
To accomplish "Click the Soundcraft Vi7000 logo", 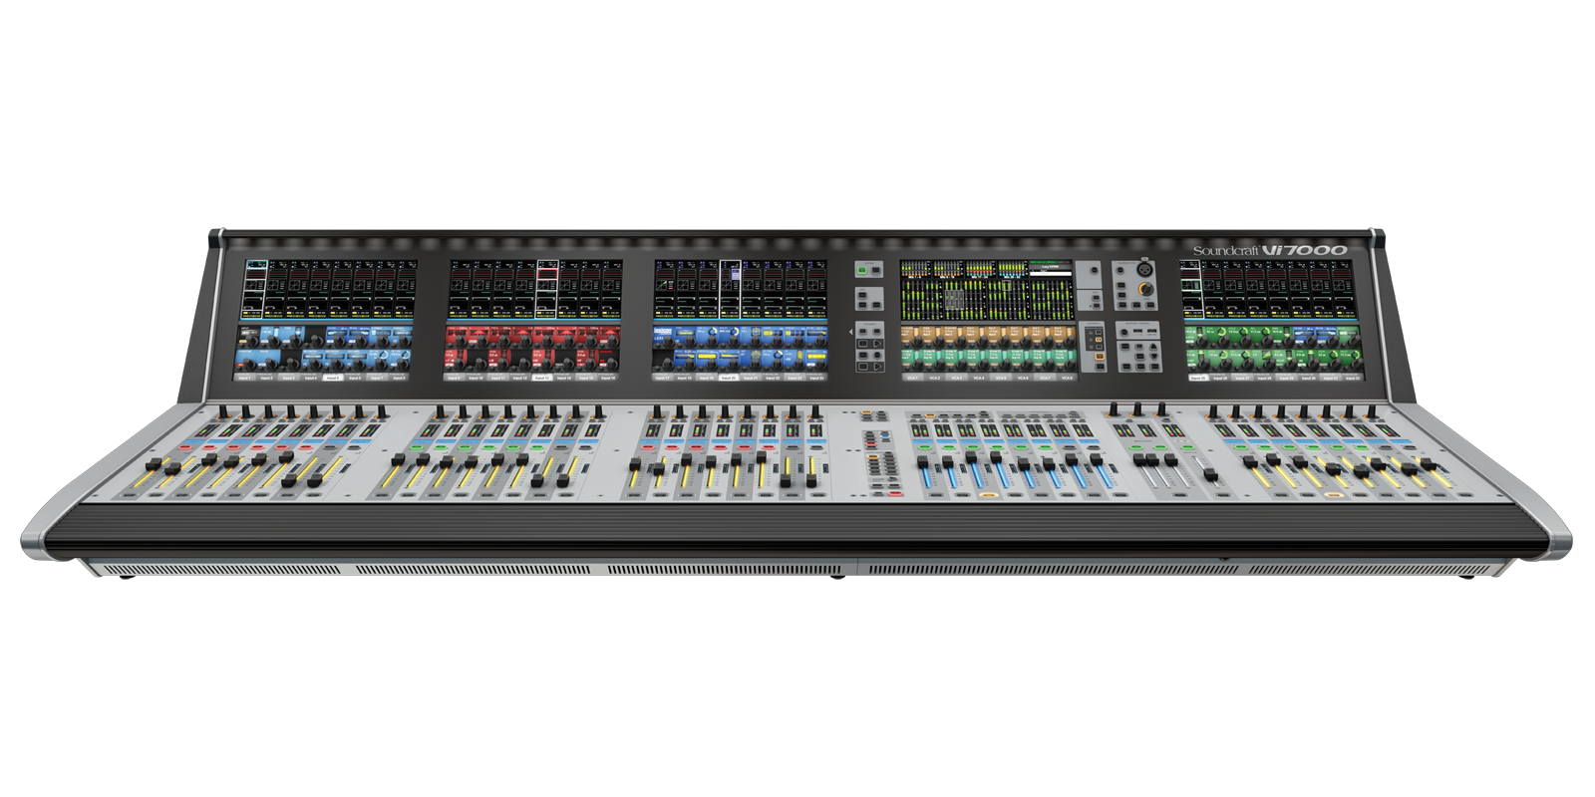I will click(1271, 250).
